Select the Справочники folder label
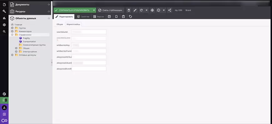The width and height of the screenshot is (272, 124). click(x=25, y=35)
